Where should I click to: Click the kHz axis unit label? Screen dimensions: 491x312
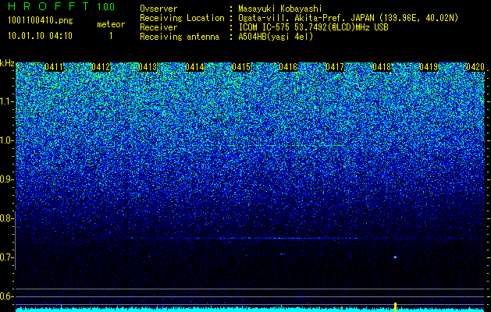coord(7,63)
